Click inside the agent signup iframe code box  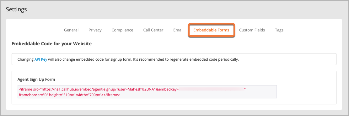click(147, 92)
